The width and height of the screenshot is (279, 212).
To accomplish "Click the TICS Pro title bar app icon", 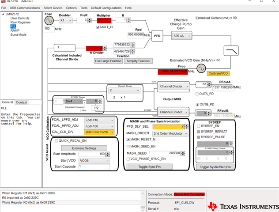I will click(x=4, y=1).
